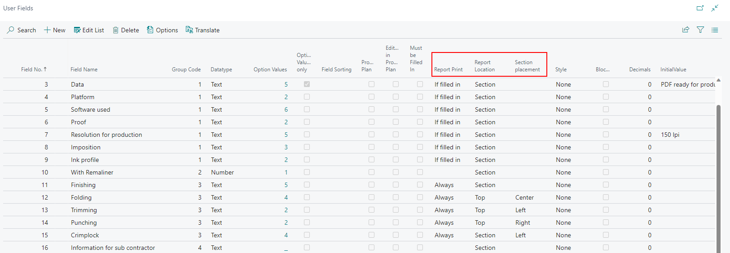Viewport: 730px width, 253px height.
Task: Open the list view layout icon
Action: coord(715,30)
